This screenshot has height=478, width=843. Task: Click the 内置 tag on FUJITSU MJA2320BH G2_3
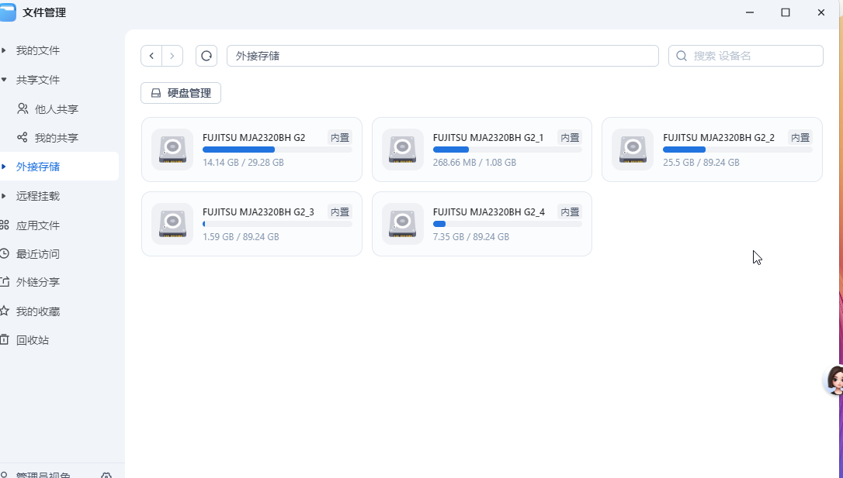click(340, 212)
